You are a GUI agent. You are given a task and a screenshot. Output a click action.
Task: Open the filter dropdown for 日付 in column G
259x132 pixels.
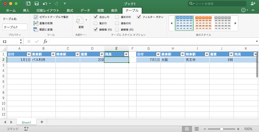[158, 54]
